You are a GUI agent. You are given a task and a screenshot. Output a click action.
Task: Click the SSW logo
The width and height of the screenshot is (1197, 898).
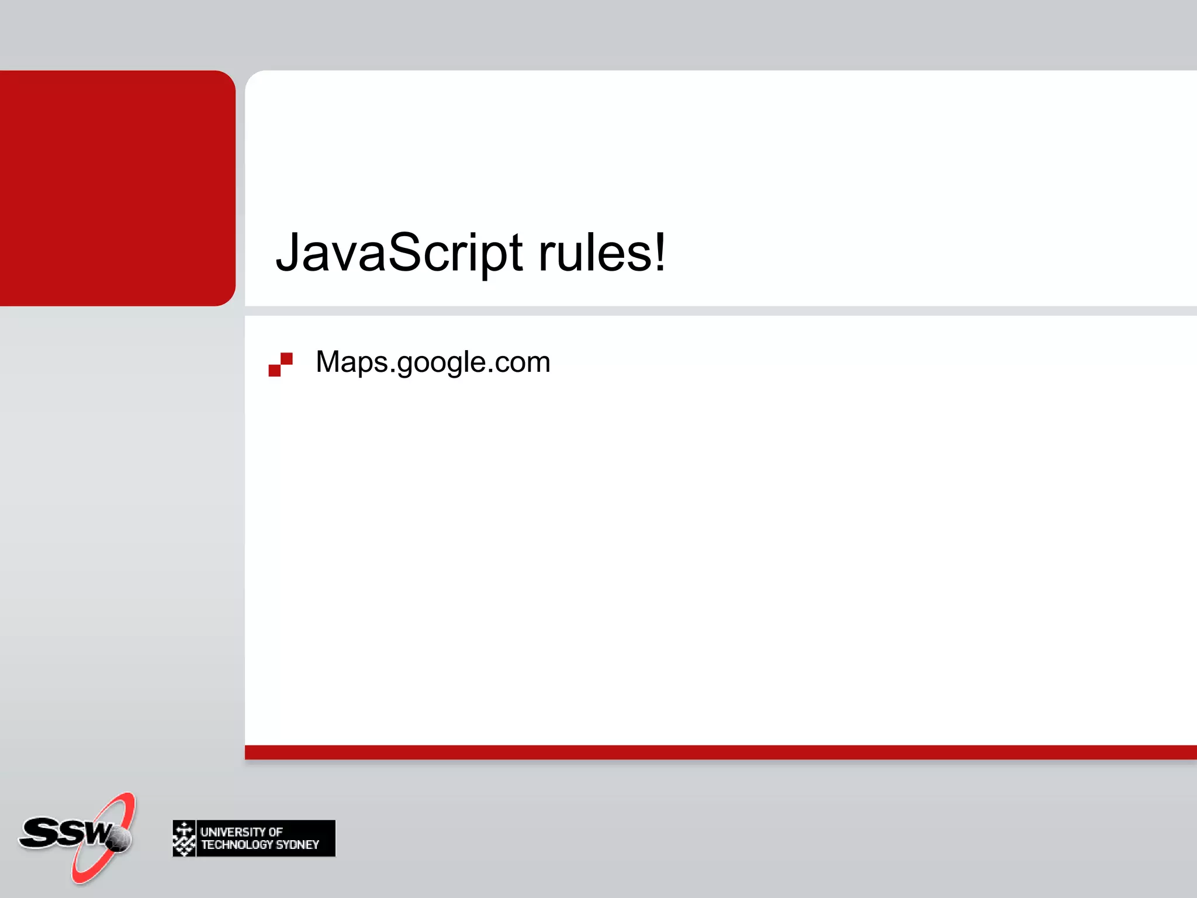pos(77,838)
